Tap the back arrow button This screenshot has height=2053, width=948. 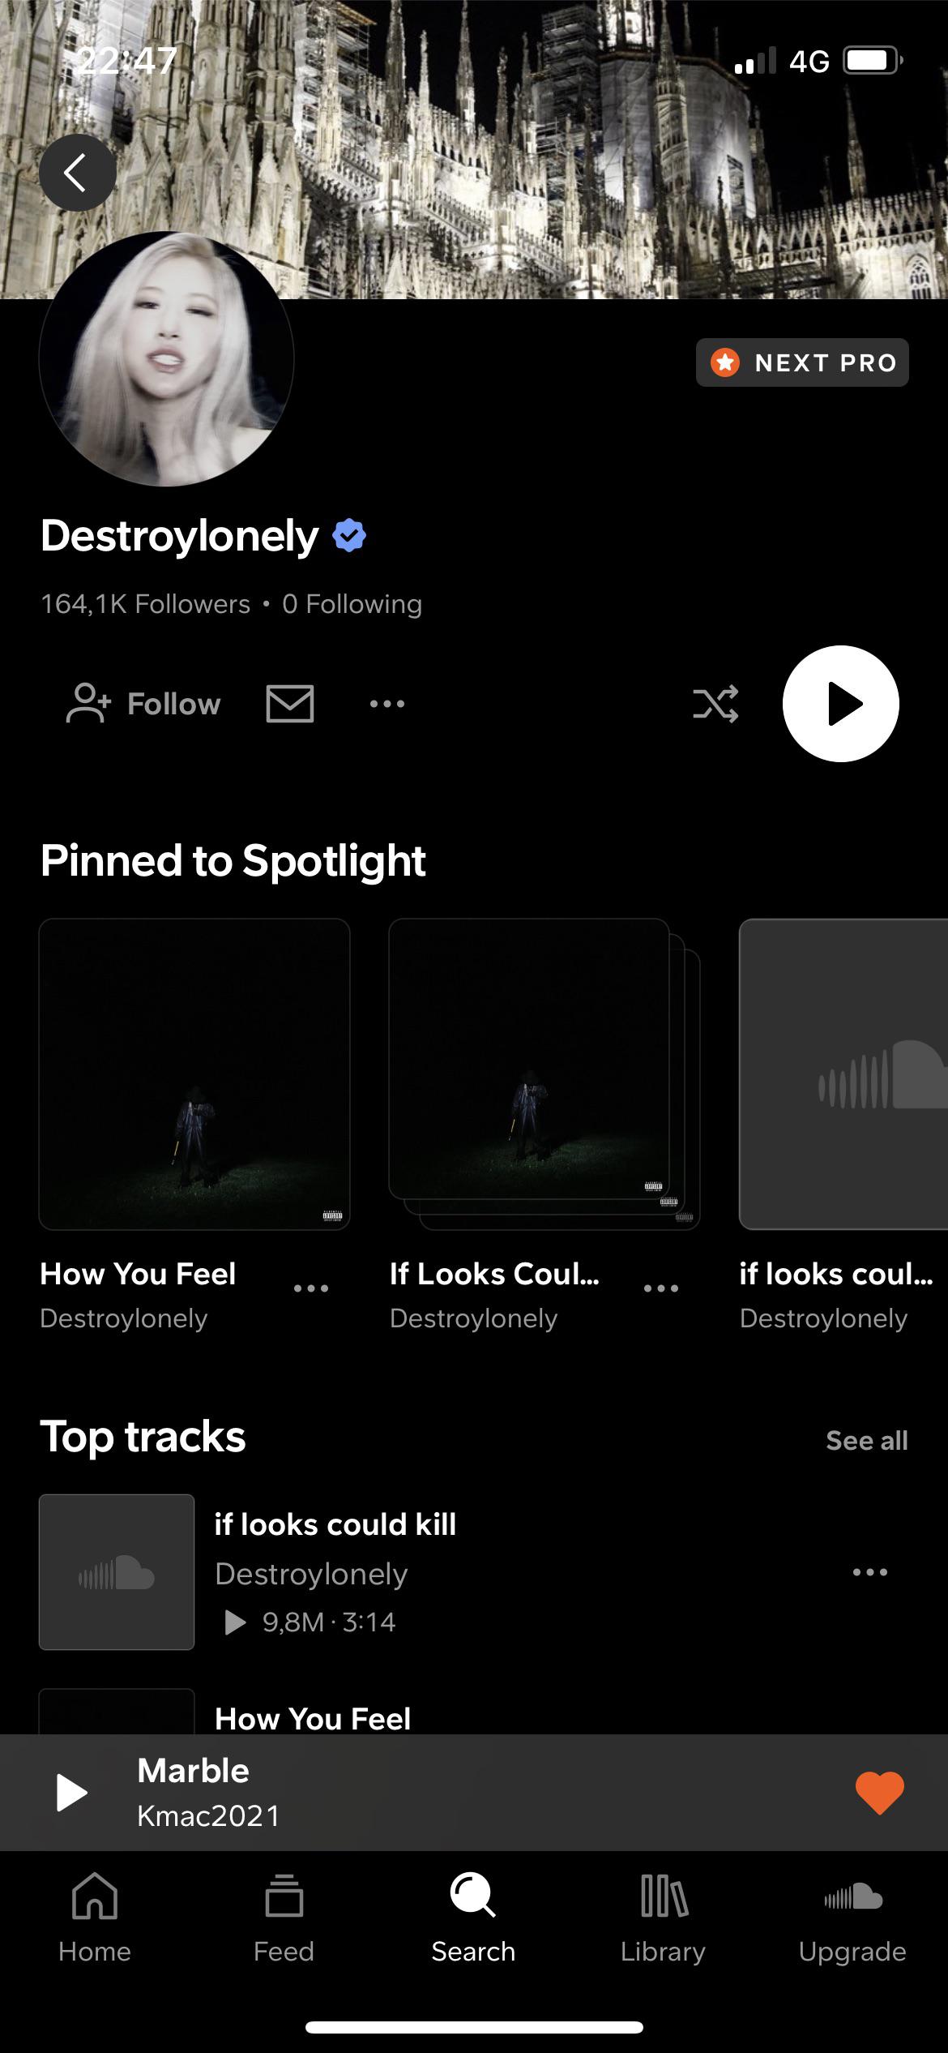(x=77, y=173)
